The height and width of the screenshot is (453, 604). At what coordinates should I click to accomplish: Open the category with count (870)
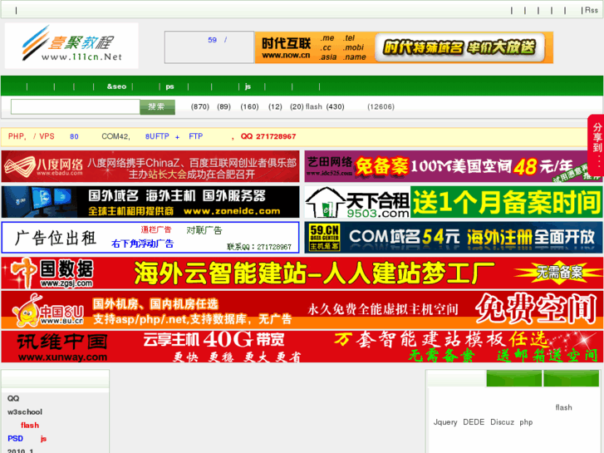coord(200,106)
